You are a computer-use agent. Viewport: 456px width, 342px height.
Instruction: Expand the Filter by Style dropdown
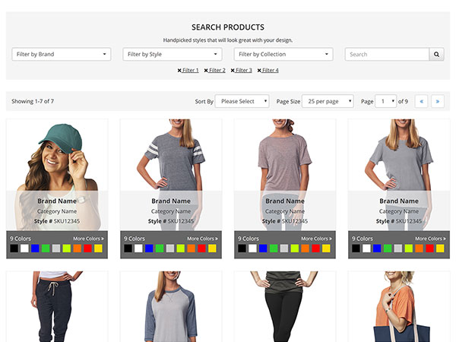point(173,55)
